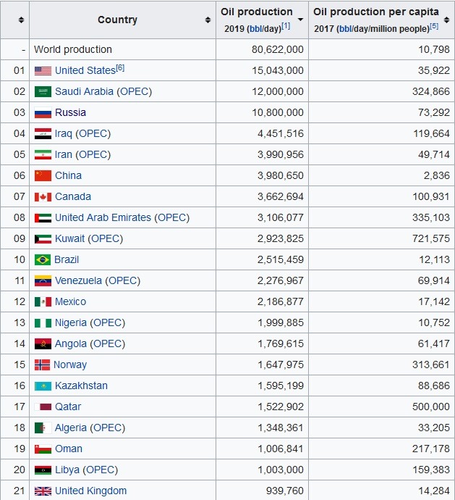Sort by Country column arrows

pos(208,20)
